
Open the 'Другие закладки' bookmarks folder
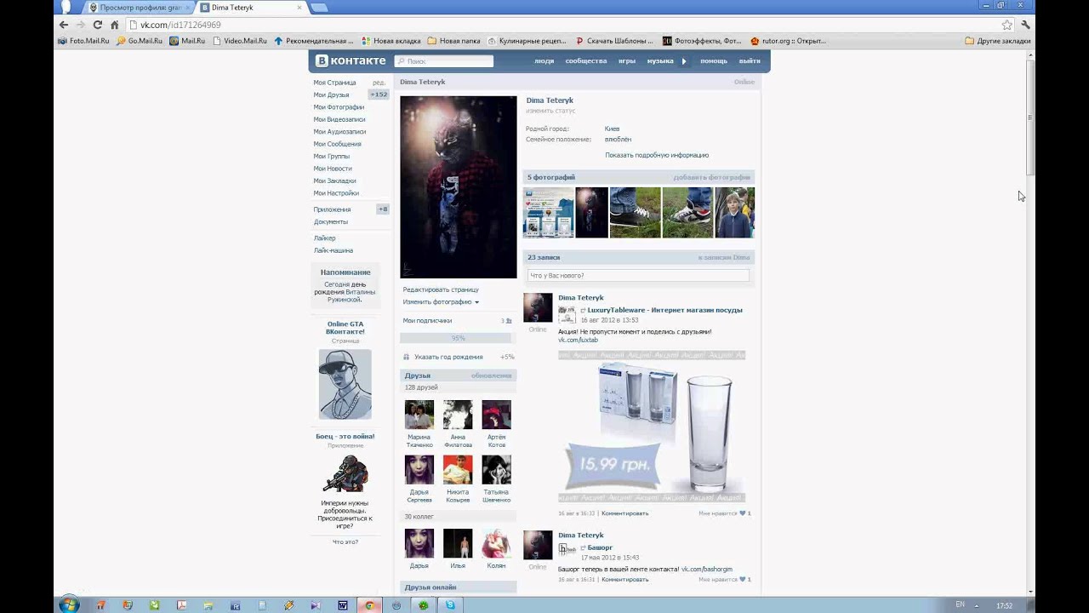coord(998,41)
